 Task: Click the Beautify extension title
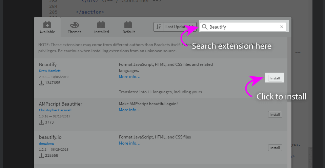click(48, 64)
